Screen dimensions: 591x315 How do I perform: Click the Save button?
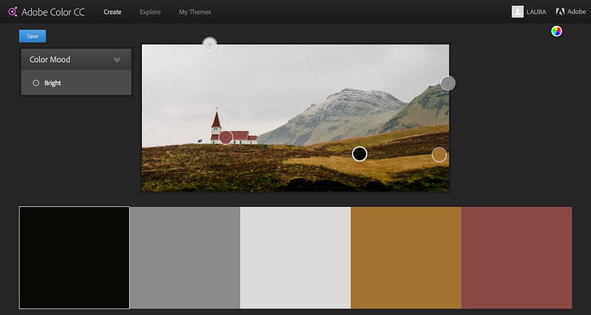pos(33,36)
